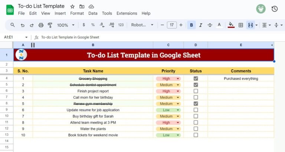This screenshot has width=285, height=152.
Task: Check status for Attend team meeting
Action: coord(196,122)
